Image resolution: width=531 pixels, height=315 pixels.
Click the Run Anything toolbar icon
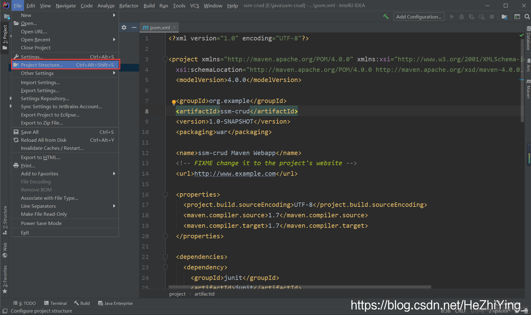click(517, 17)
